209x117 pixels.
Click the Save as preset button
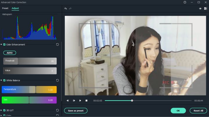click(x=75, y=111)
